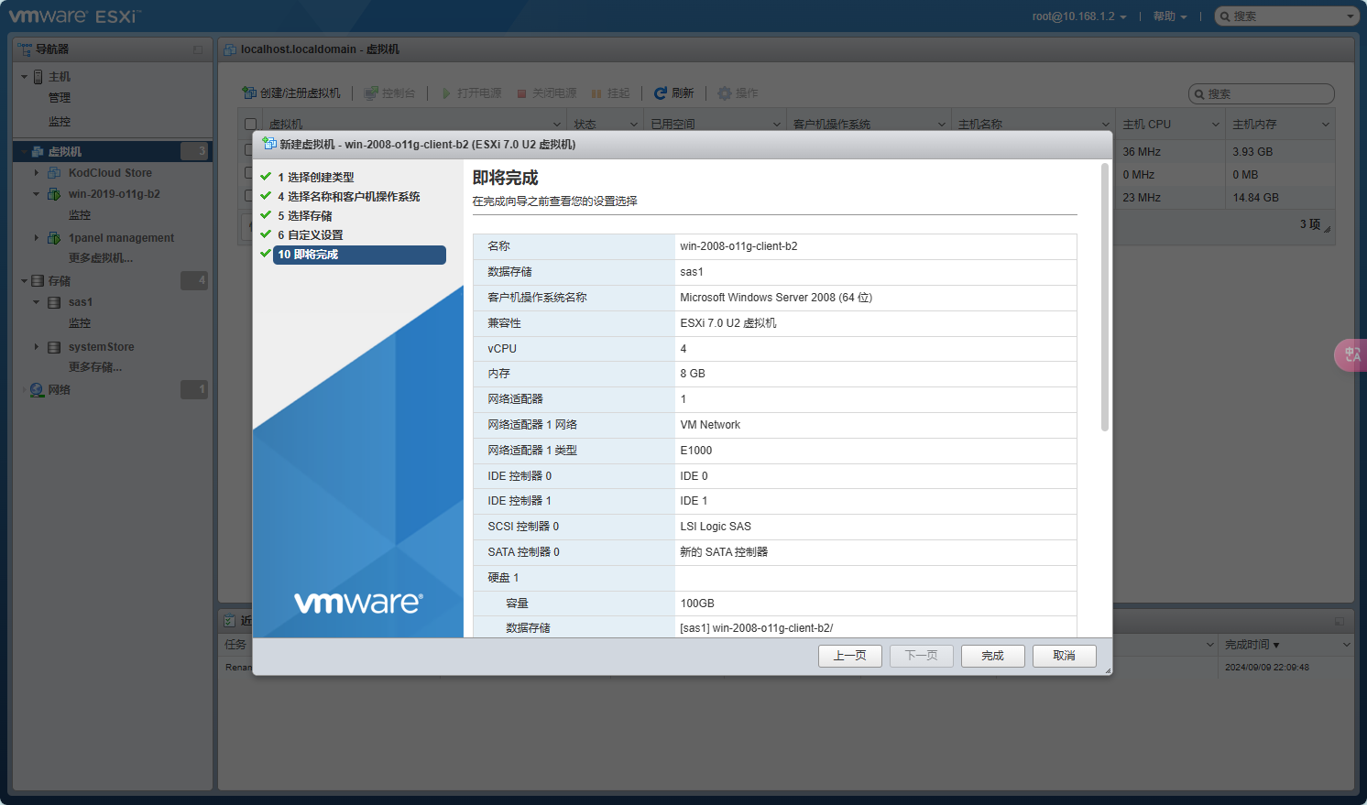This screenshot has height=805, width=1367.
Task: Click the localhost.localdomain panel icon
Action: [230, 49]
